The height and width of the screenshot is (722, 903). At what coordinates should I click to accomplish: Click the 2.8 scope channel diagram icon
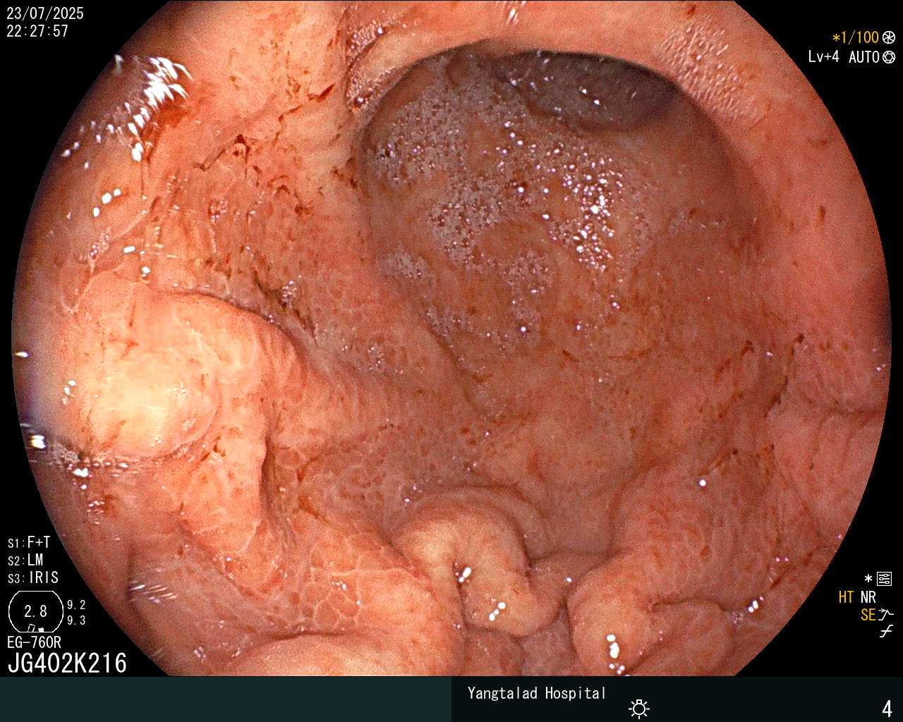(35, 611)
